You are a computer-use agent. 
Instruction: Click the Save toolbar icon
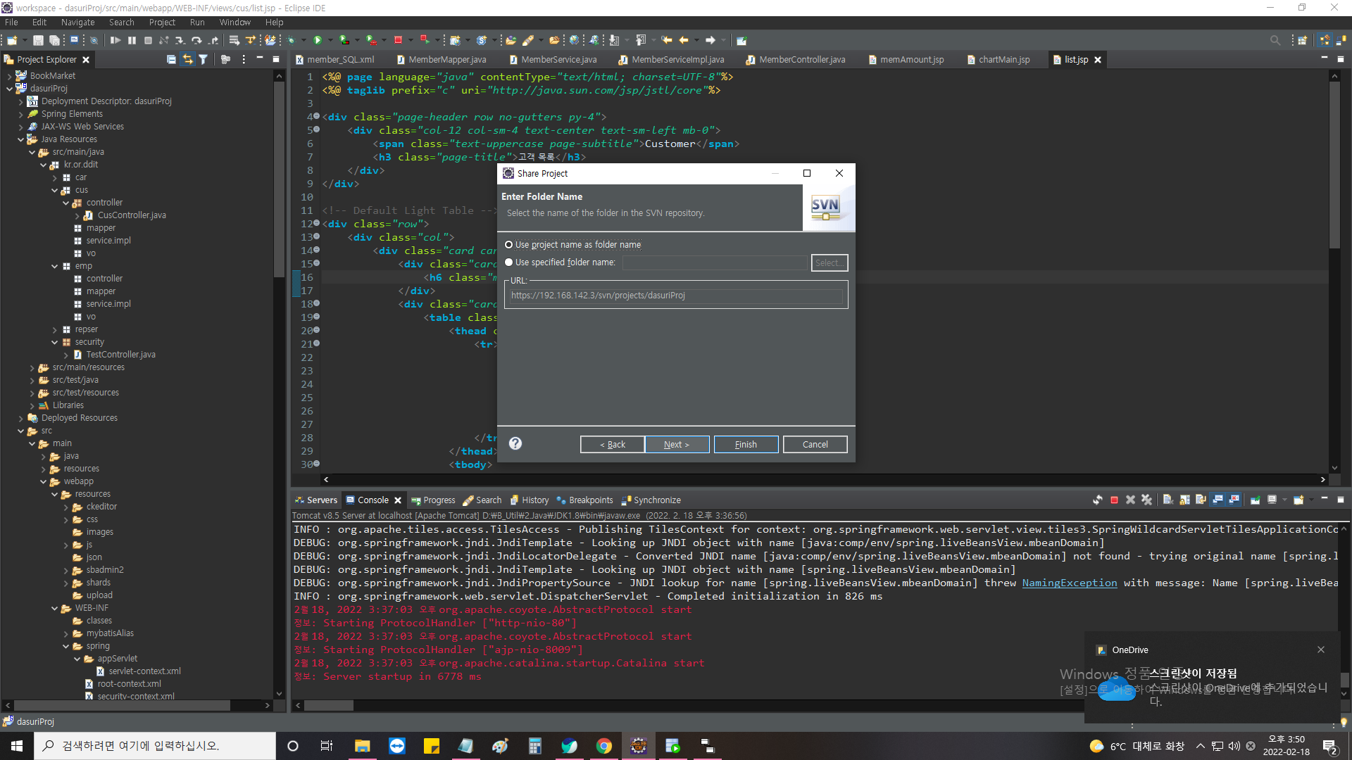[38, 40]
